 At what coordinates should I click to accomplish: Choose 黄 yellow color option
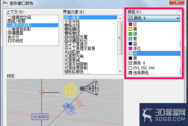point(154,29)
